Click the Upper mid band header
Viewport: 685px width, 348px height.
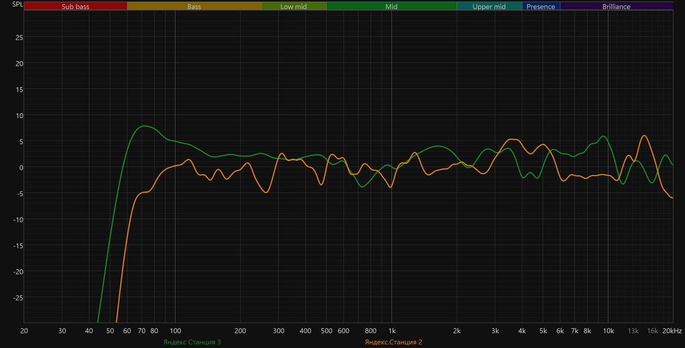pos(490,6)
